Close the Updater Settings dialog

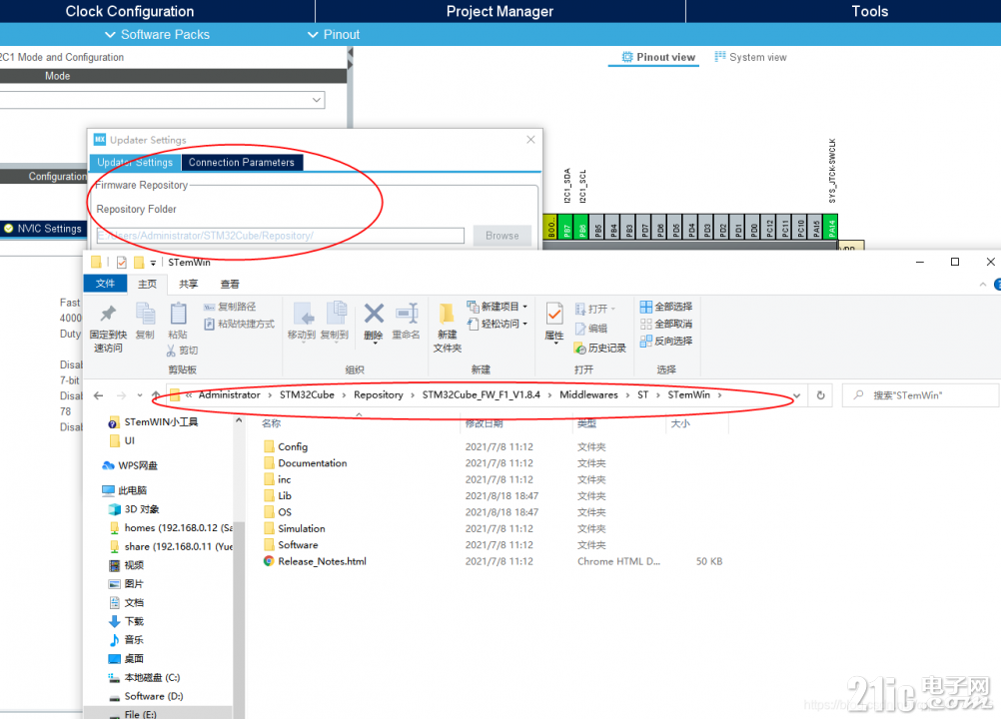coord(530,139)
